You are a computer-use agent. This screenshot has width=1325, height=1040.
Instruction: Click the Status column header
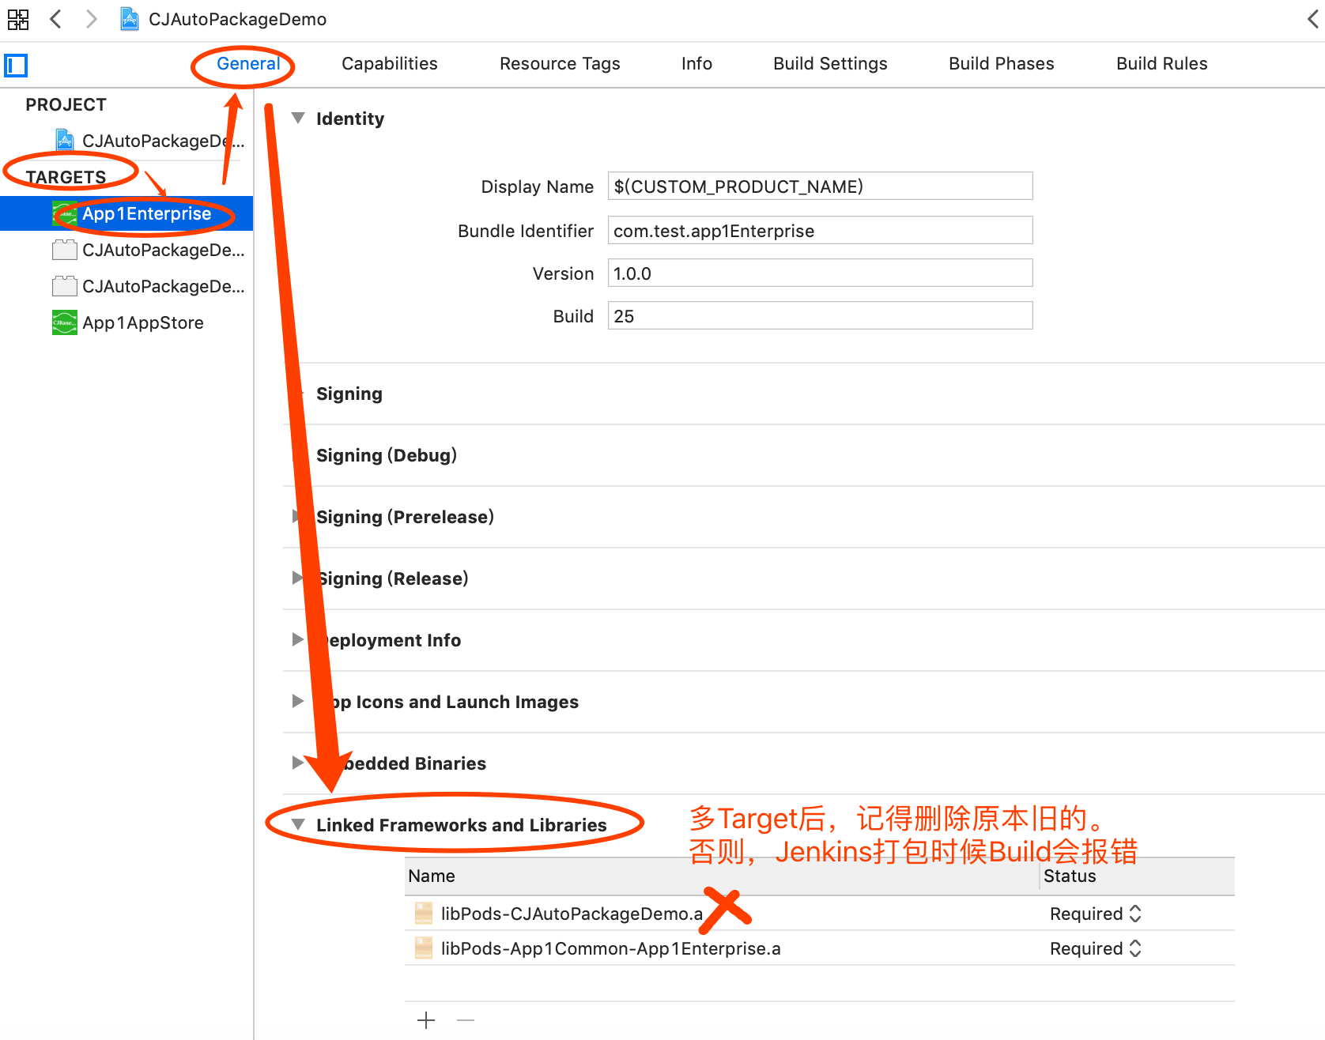(1138, 876)
